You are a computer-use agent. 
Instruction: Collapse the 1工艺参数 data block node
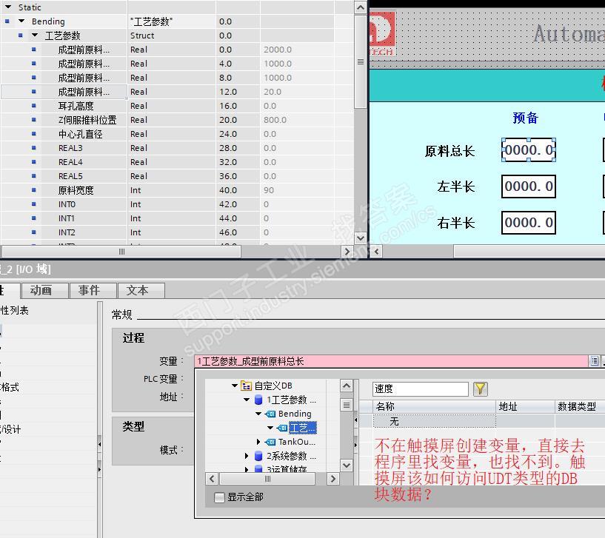pyautogui.click(x=247, y=400)
